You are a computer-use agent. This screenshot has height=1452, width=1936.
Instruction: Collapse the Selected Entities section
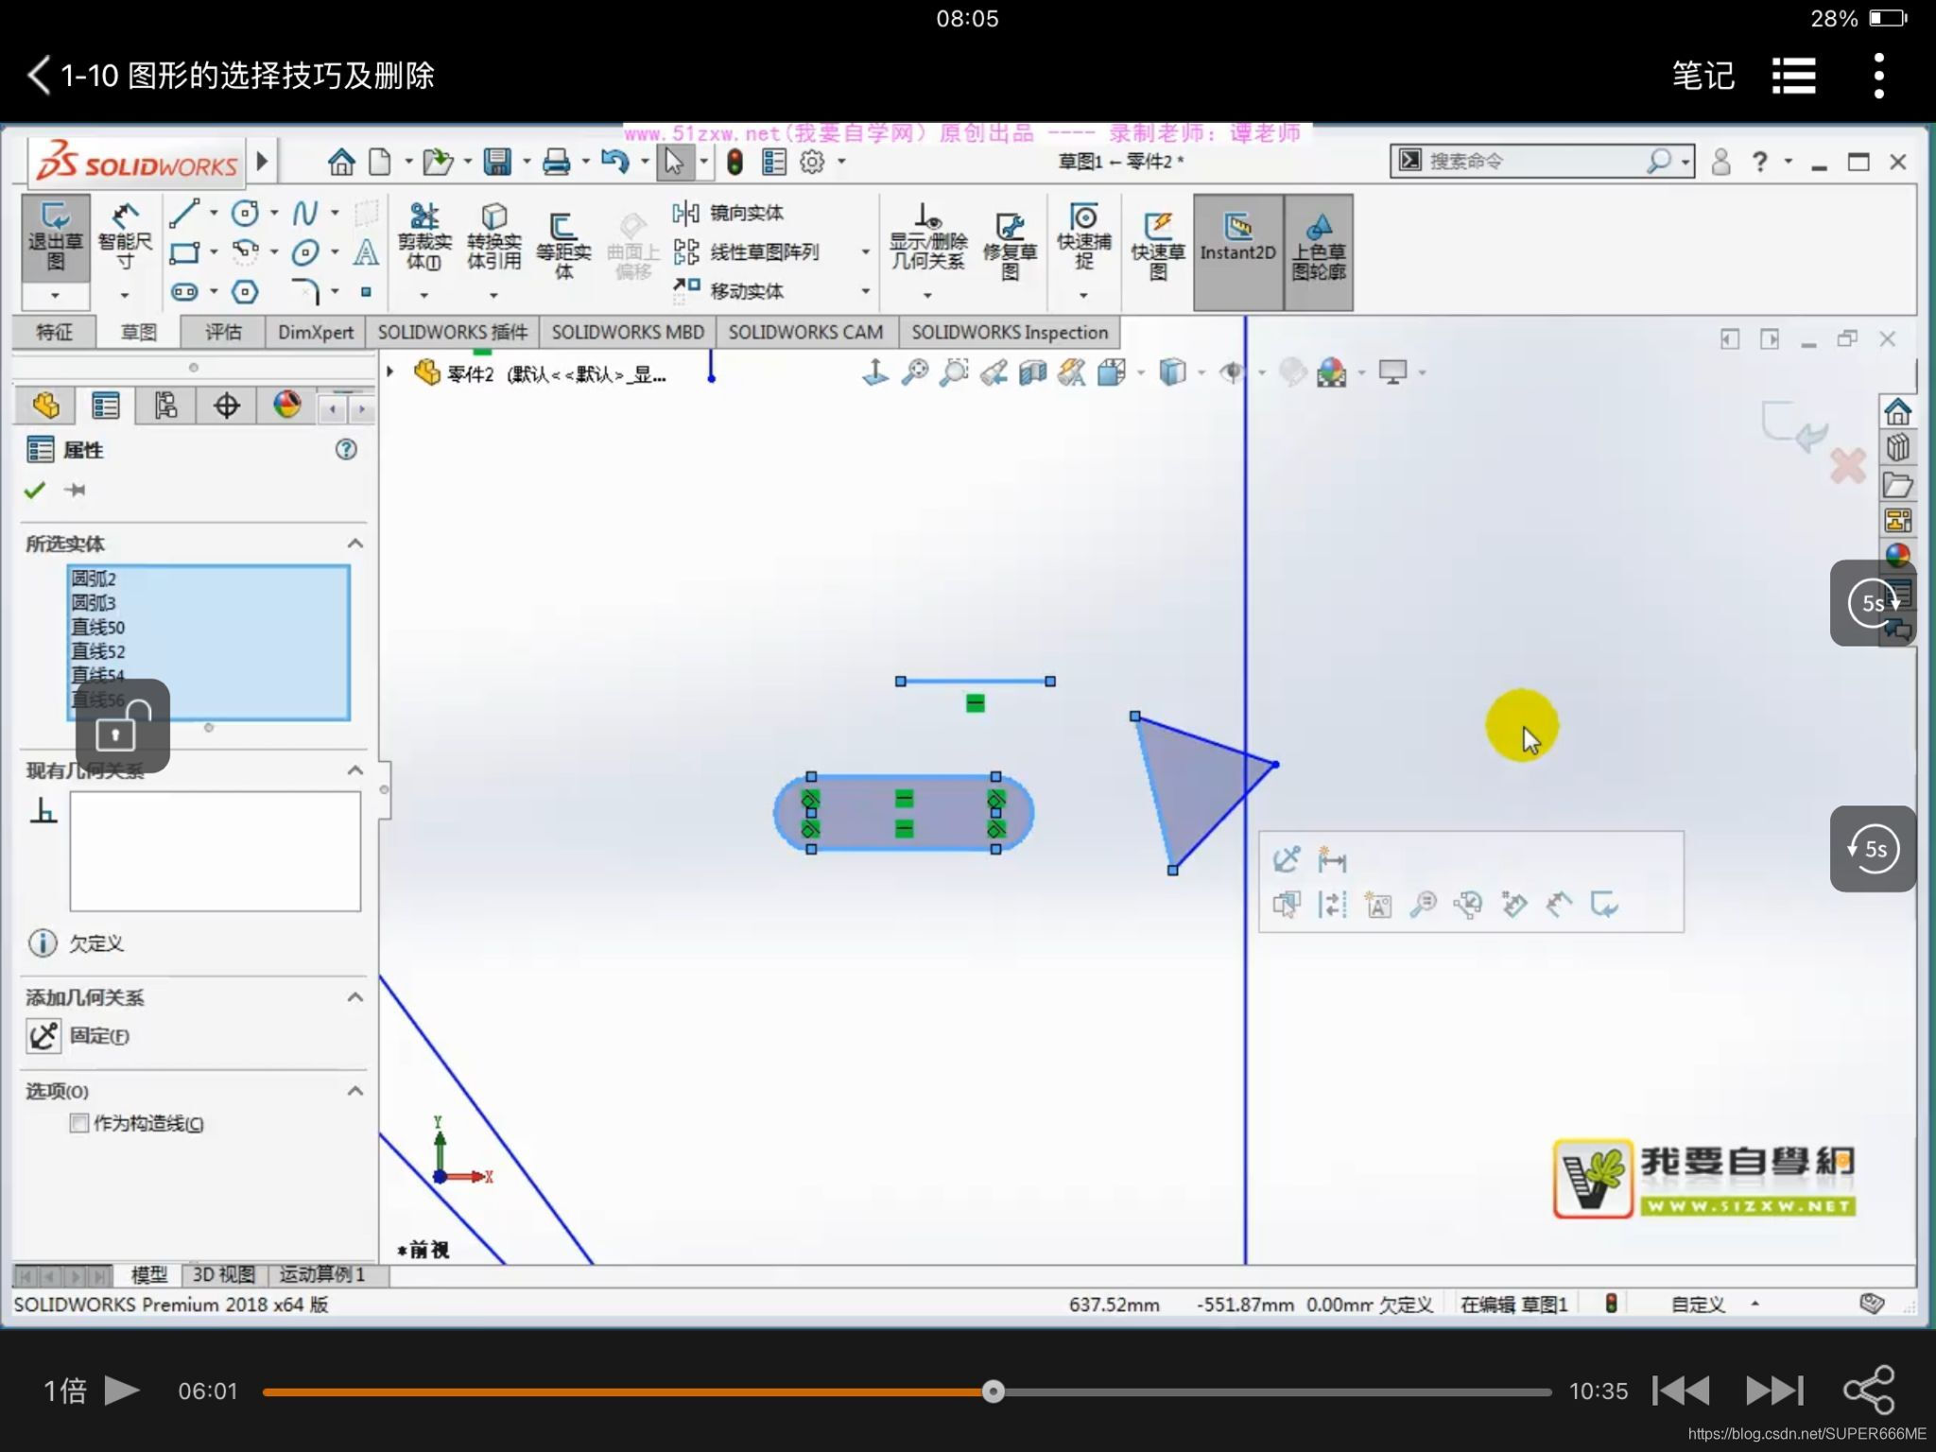pos(355,544)
